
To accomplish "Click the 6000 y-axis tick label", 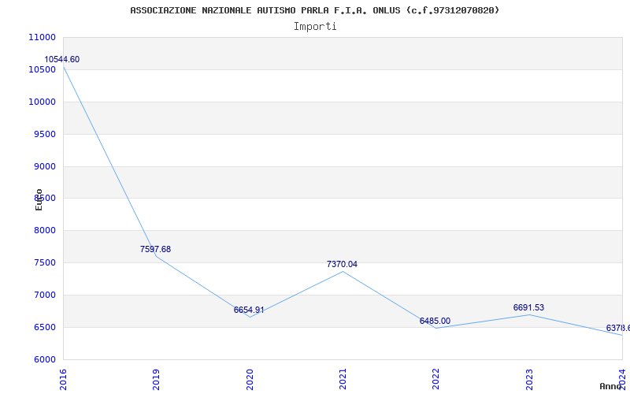I will 44,359.
